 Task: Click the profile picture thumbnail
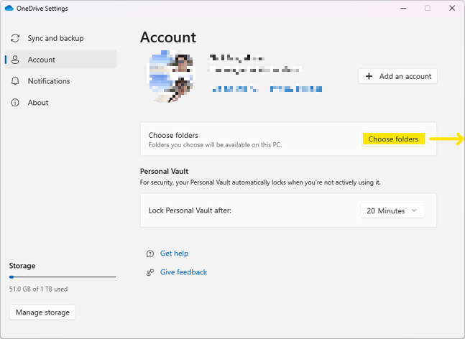(x=170, y=76)
